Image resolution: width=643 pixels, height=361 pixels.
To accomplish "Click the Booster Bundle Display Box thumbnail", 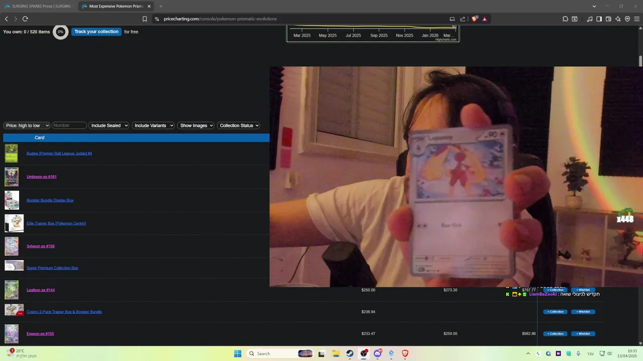I will pyautogui.click(x=12, y=200).
